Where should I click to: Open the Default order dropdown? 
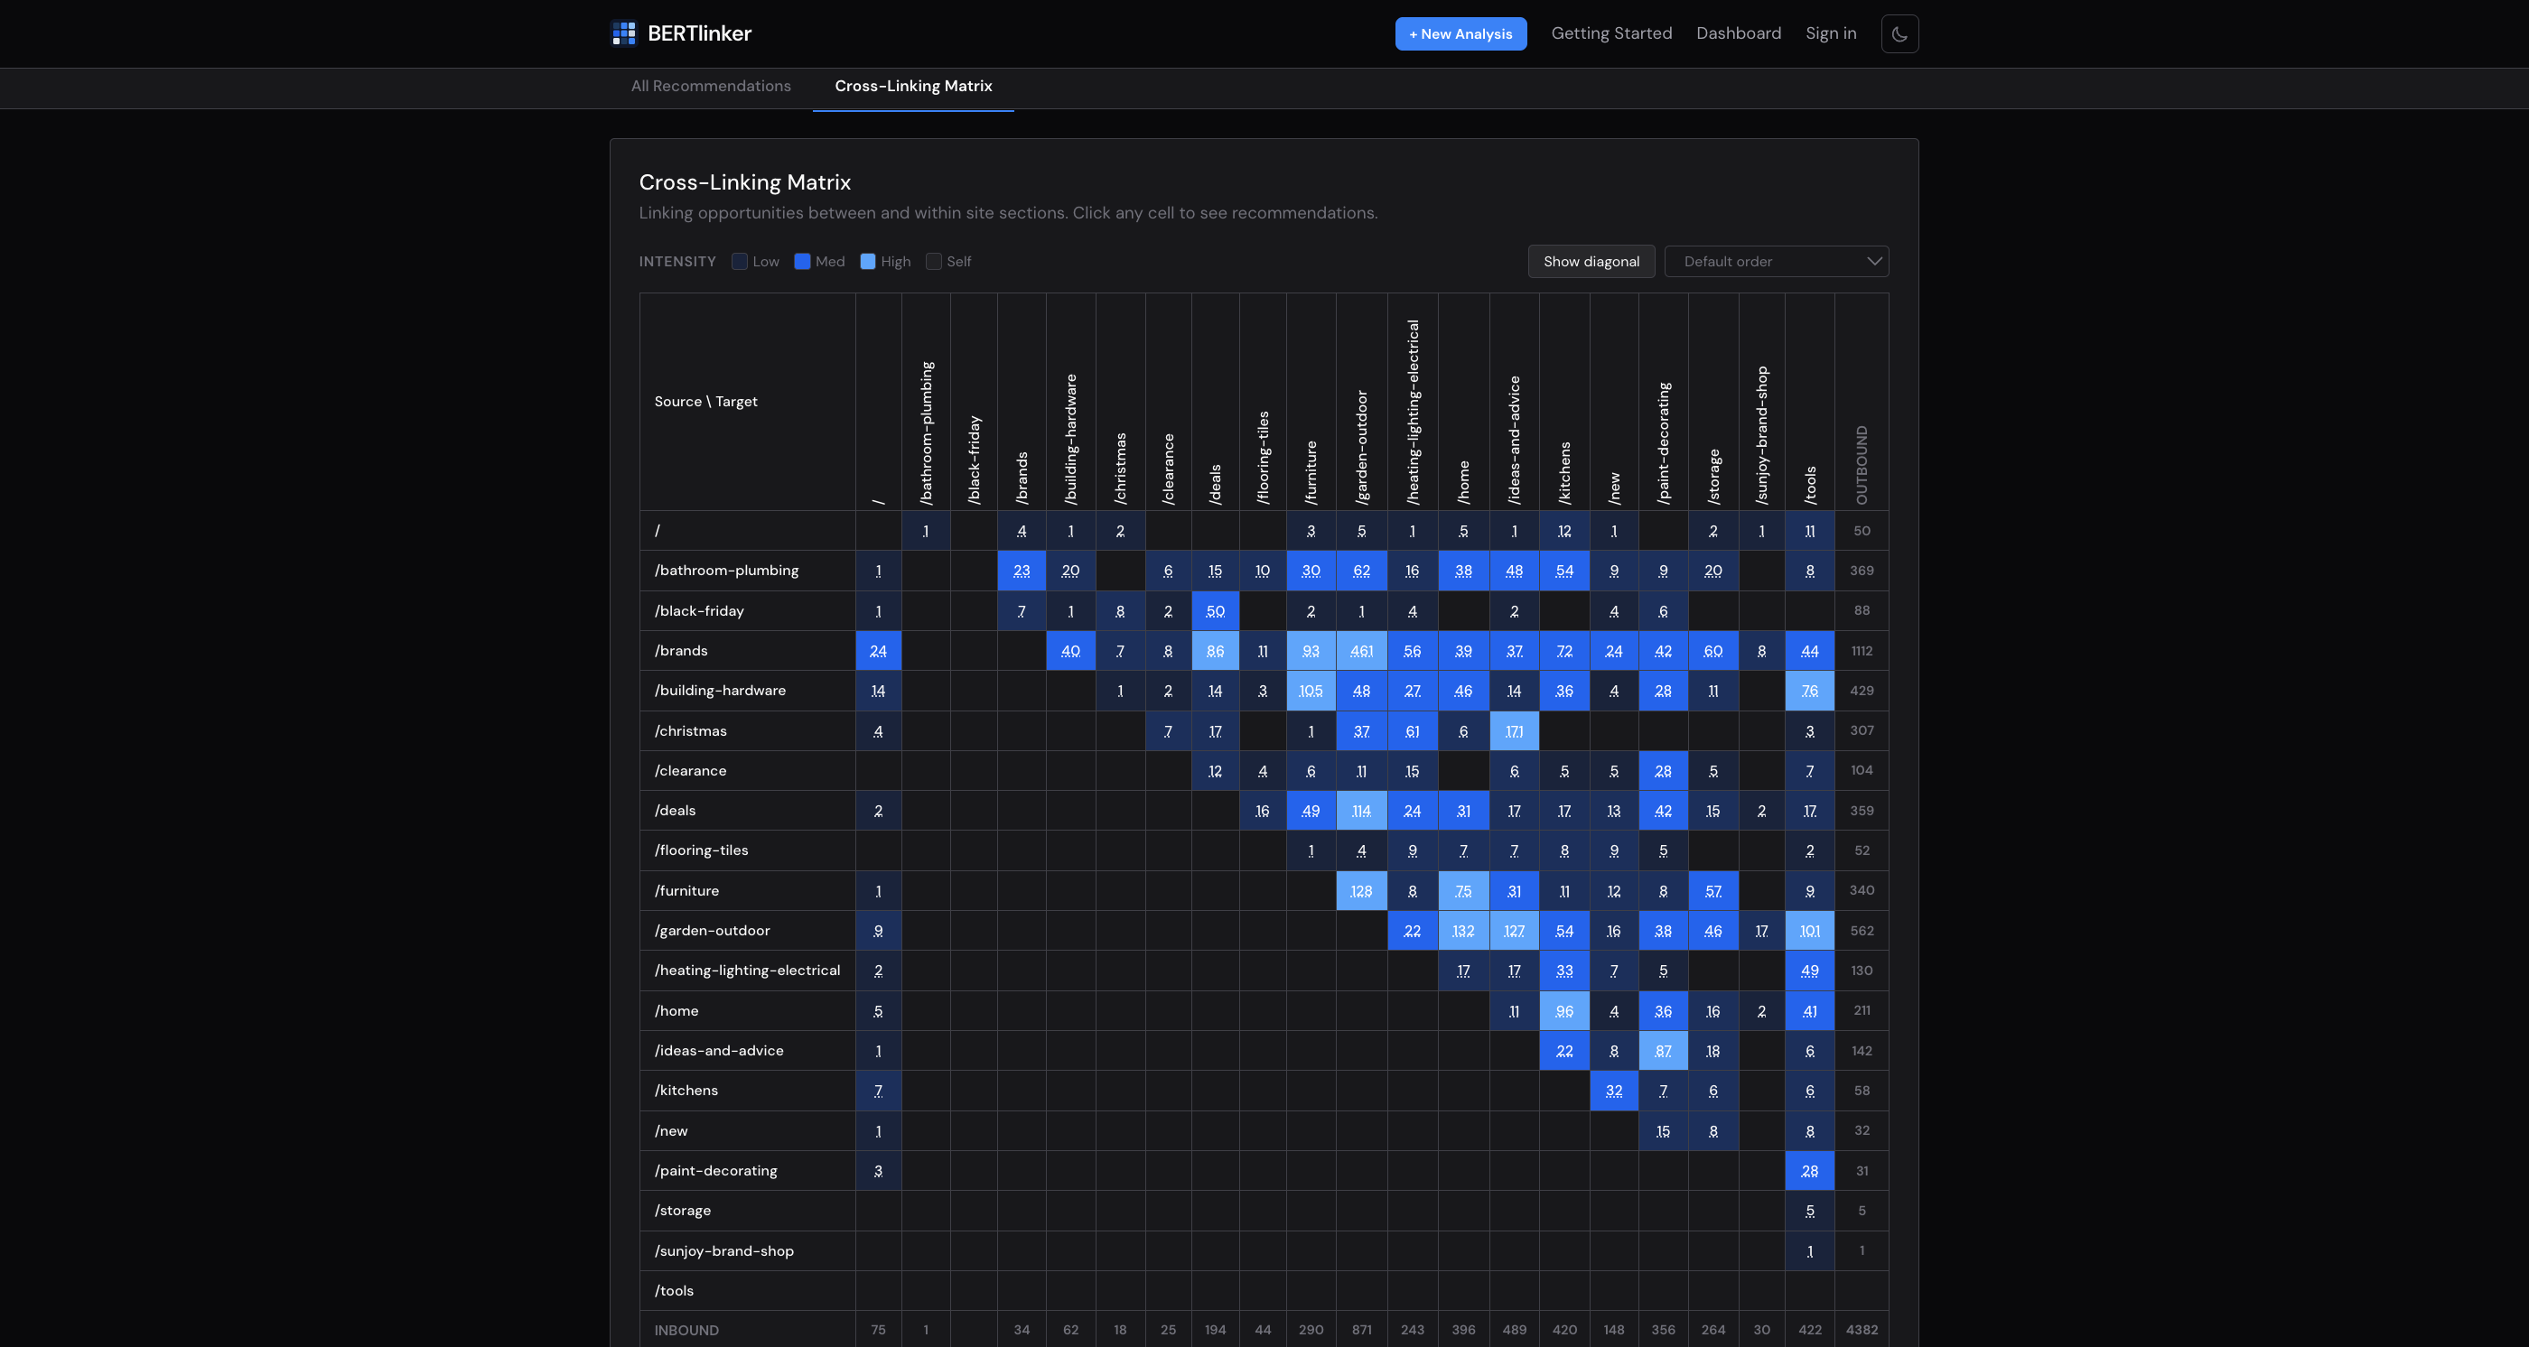click(1776, 261)
